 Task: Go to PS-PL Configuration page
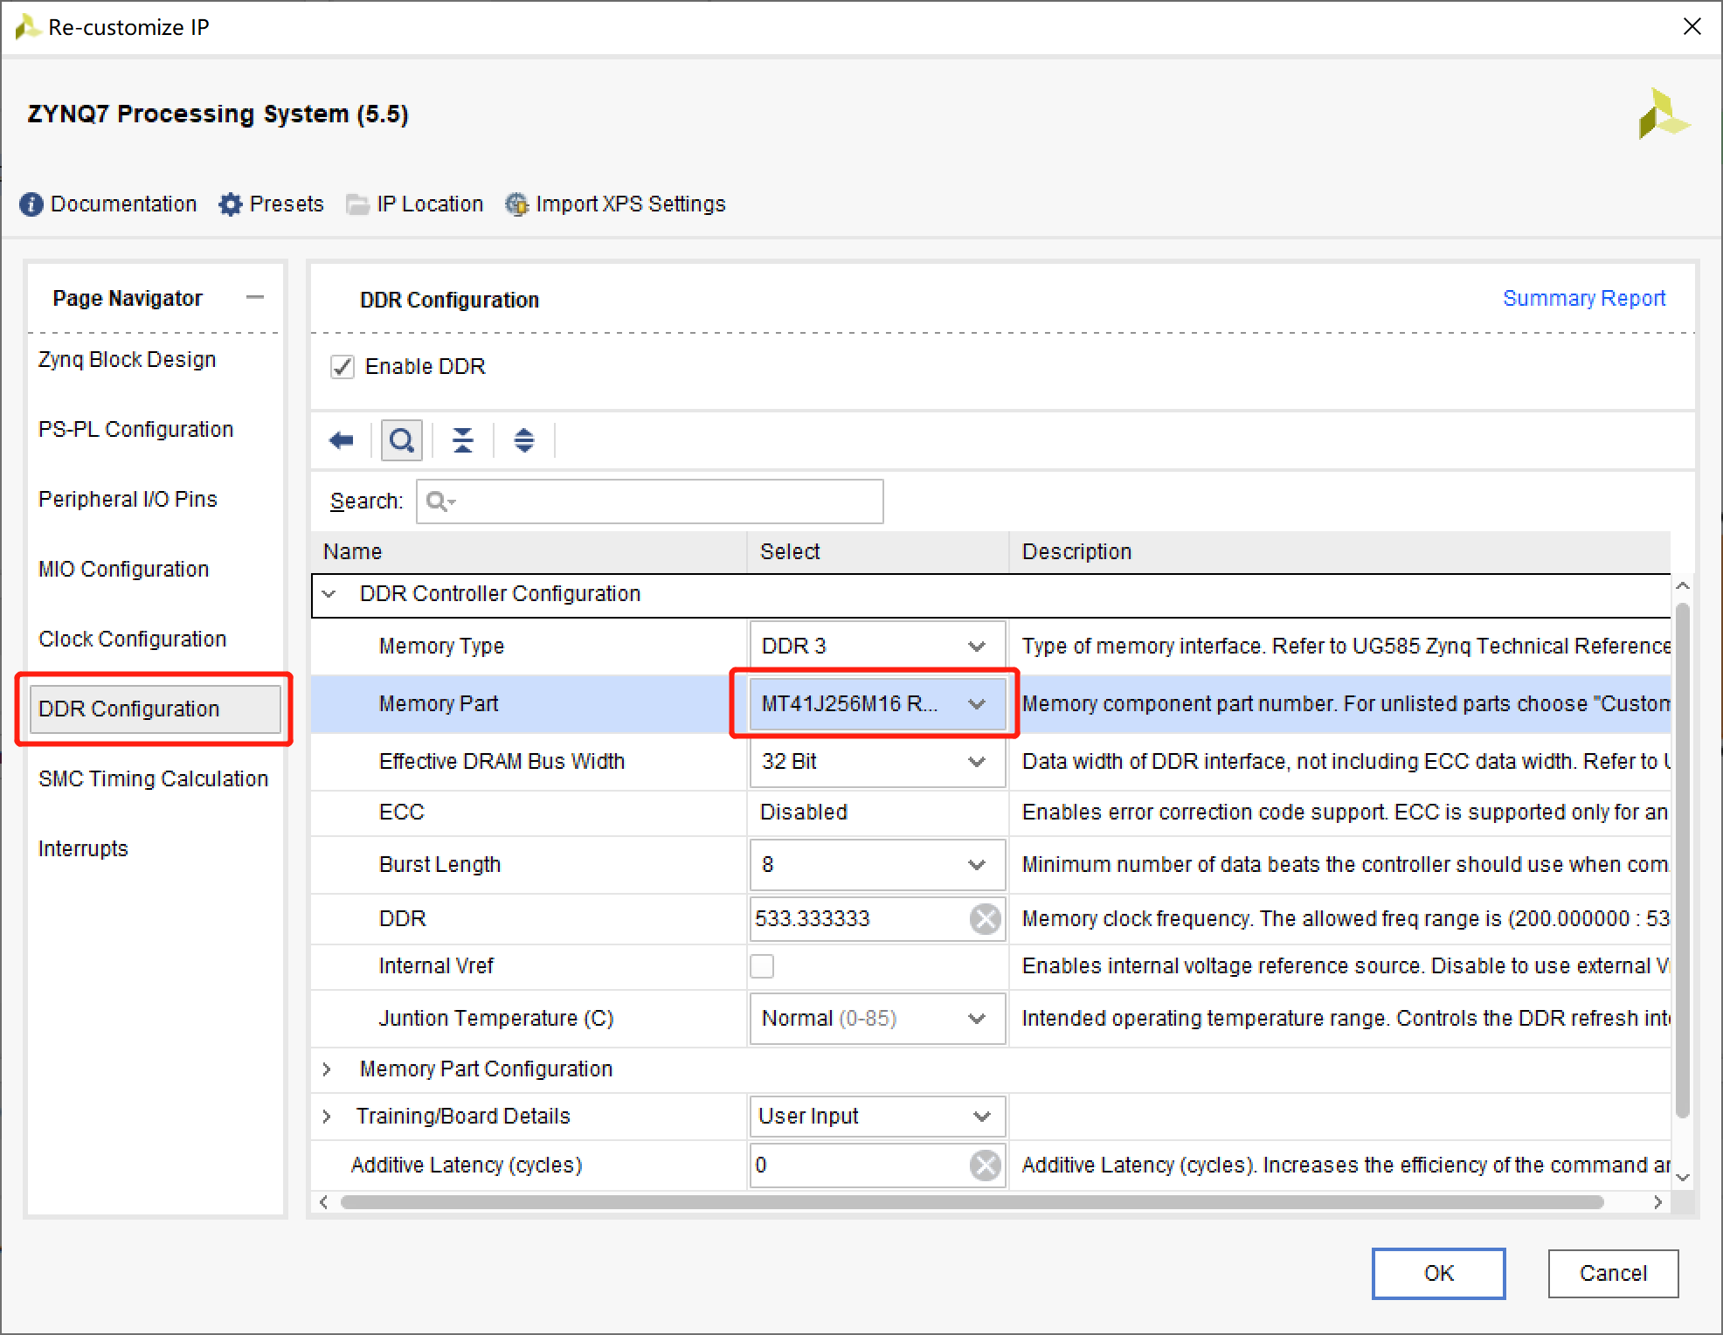[x=135, y=430]
